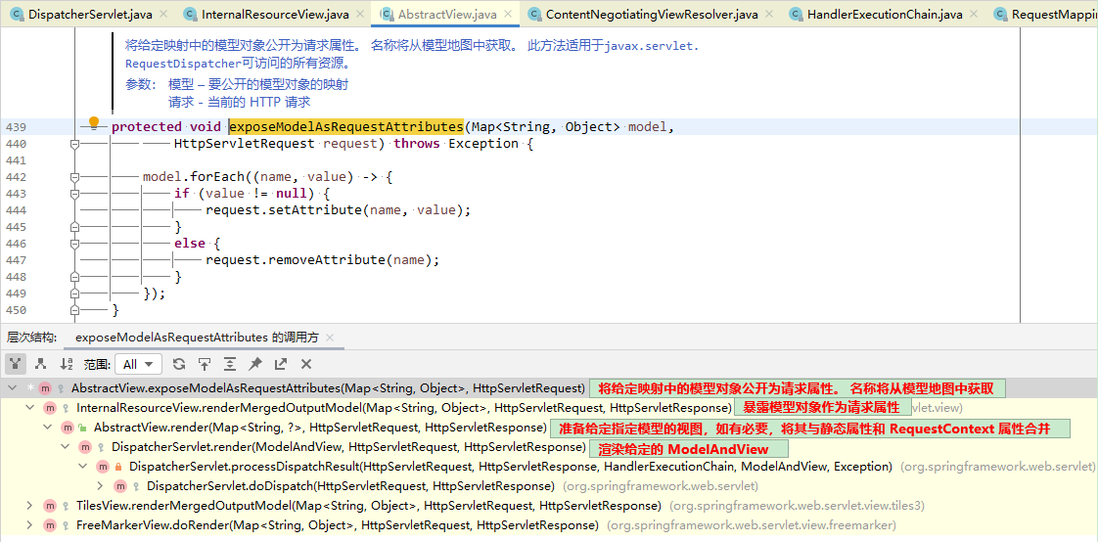Viewport: 1098px width, 542px height.
Task: Click class icon on RequestMapping tab
Action: (1001, 14)
